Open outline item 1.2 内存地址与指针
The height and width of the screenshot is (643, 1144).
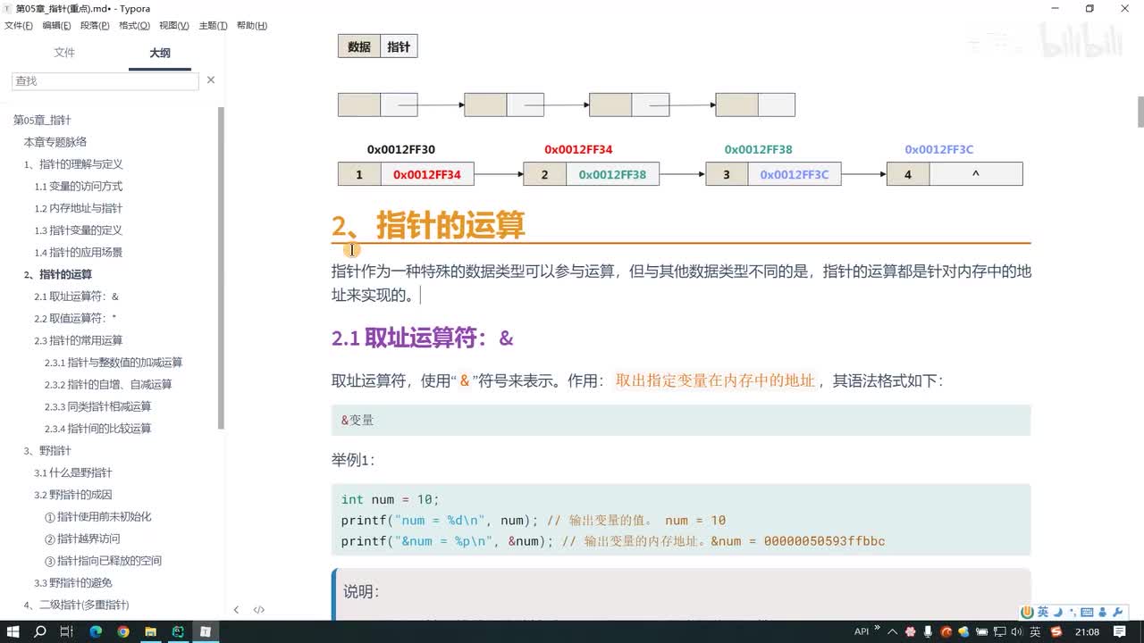pos(79,208)
